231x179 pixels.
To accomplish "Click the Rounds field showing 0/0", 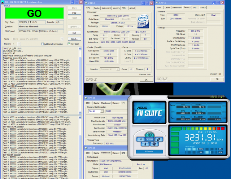I will [60, 22].
